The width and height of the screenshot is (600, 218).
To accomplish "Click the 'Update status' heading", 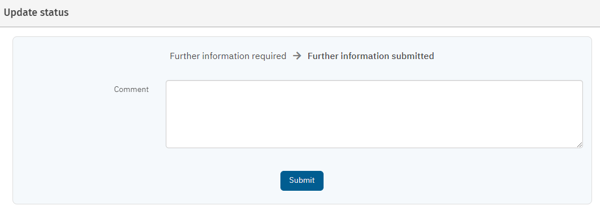I will pyautogui.click(x=36, y=12).
